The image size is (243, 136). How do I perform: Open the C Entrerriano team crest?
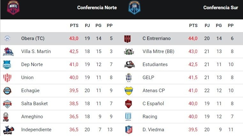pos(127,38)
